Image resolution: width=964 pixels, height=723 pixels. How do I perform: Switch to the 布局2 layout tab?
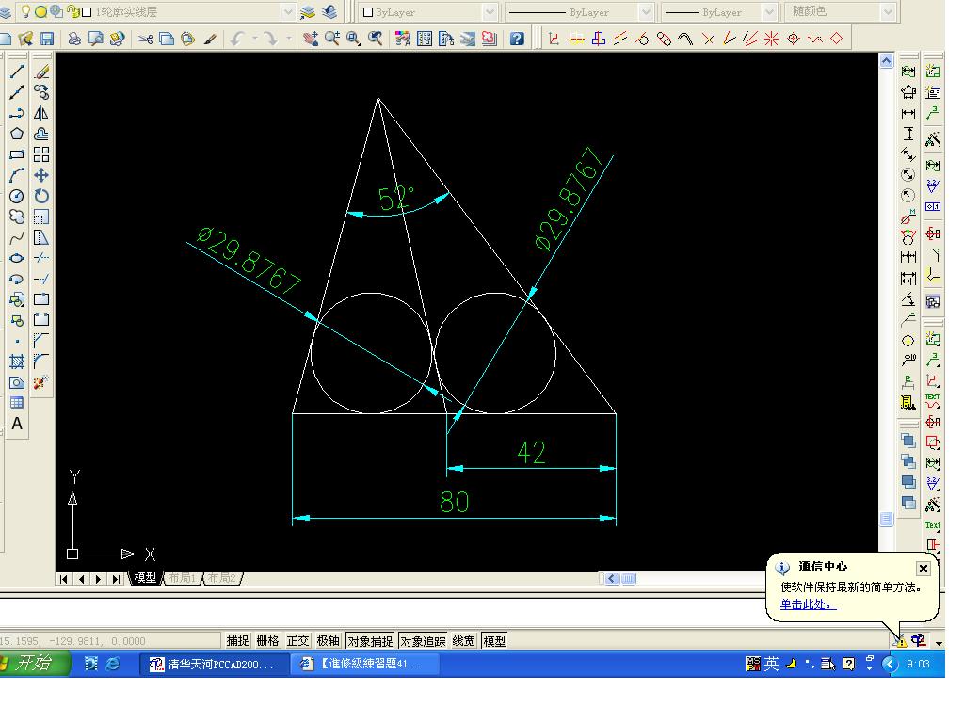[222, 578]
